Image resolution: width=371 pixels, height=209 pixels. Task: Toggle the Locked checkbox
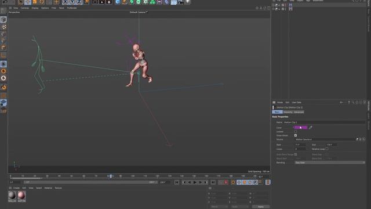296,132
